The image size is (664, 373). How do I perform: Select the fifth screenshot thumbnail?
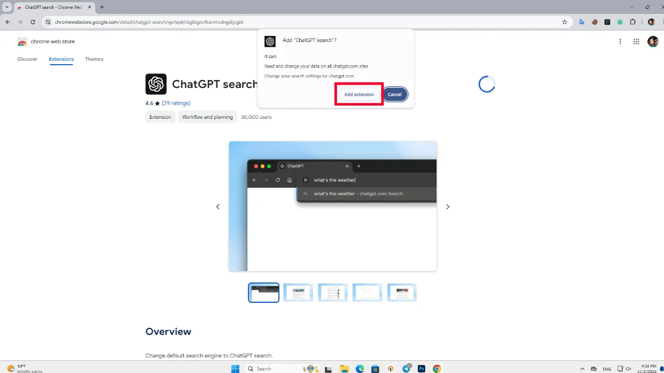click(402, 292)
